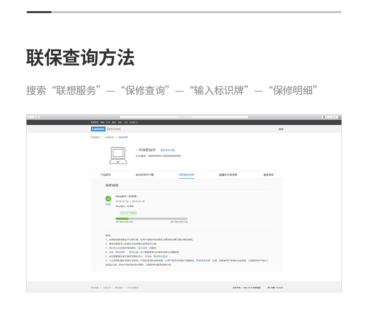The height and width of the screenshot is (317, 368).
Task: Click the browser forward arrow button
Action: pyautogui.click(x=33, y=117)
